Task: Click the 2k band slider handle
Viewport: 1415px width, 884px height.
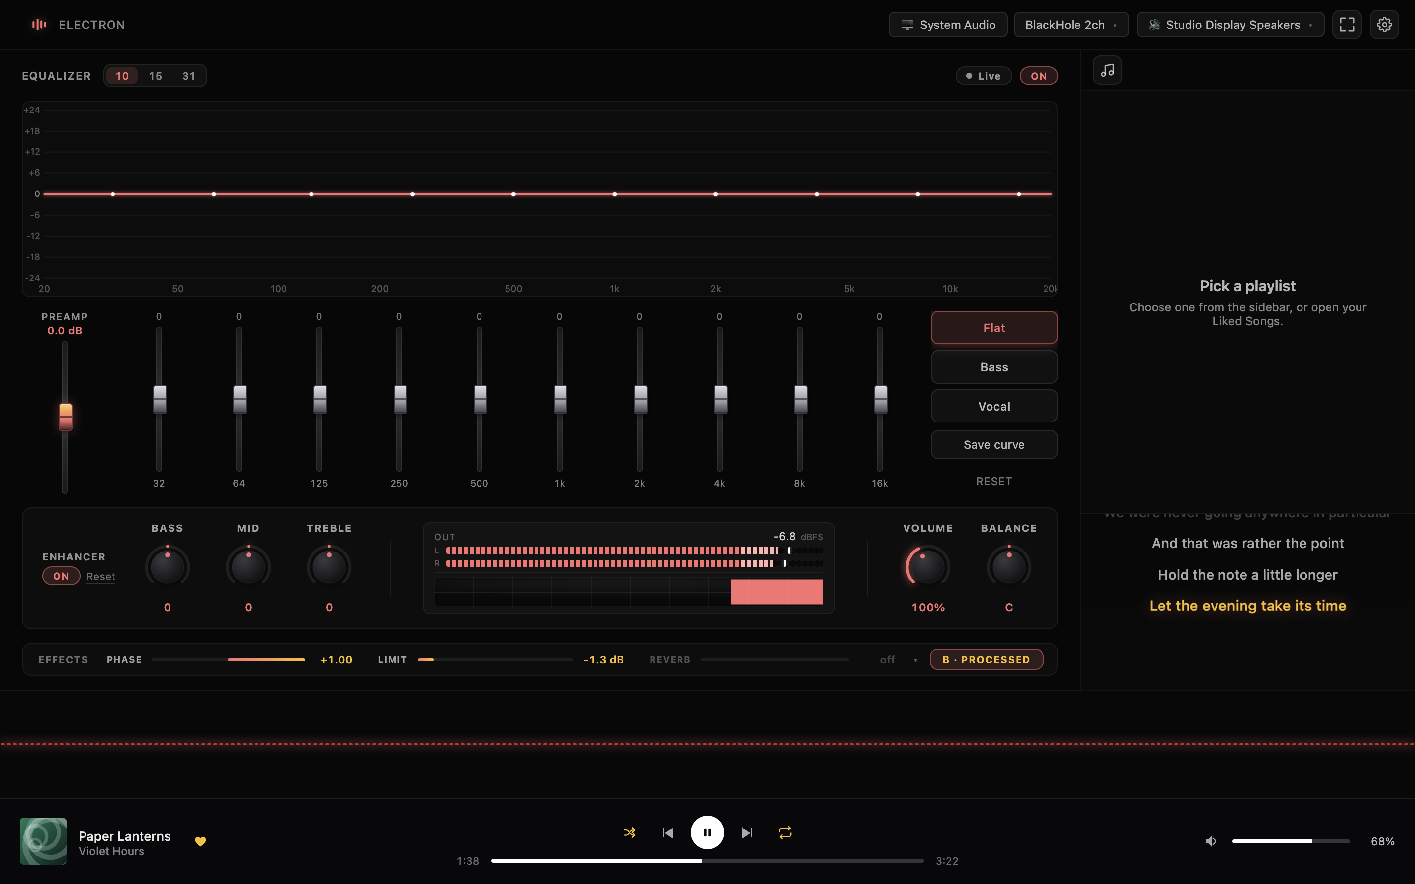Action: tap(640, 399)
